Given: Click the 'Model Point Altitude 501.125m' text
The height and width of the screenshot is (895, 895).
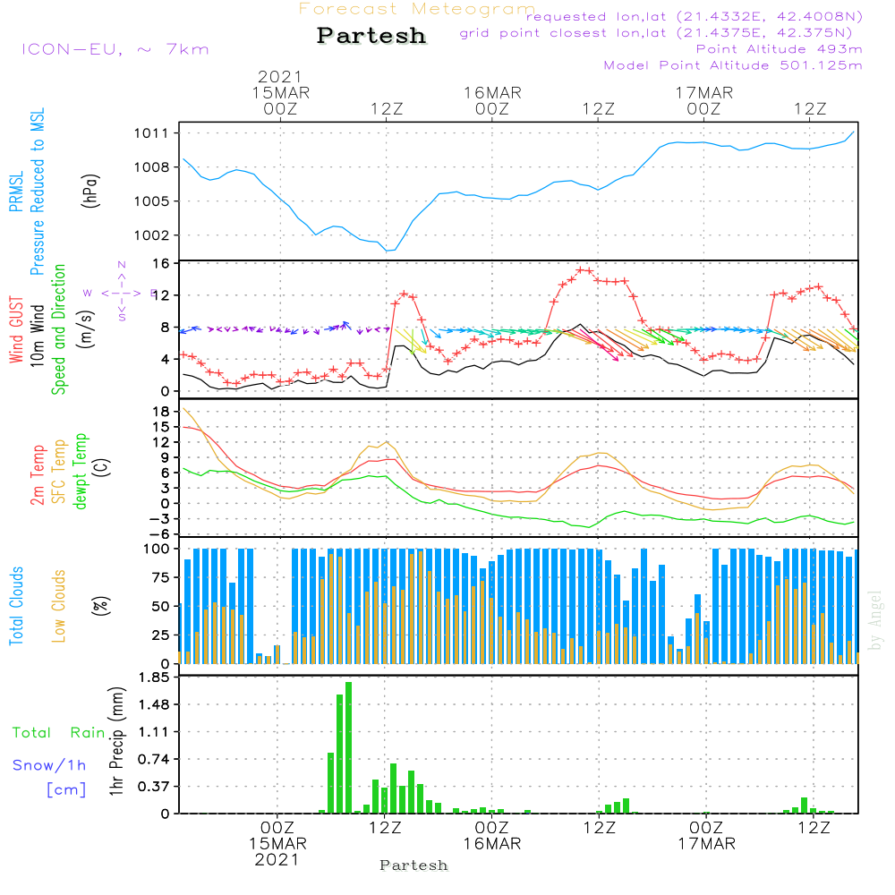Looking at the screenshot, I should (x=733, y=65).
